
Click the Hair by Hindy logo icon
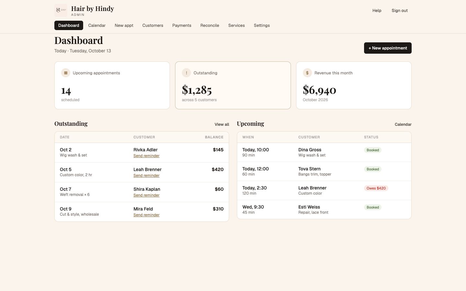click(x=61, y=10)
